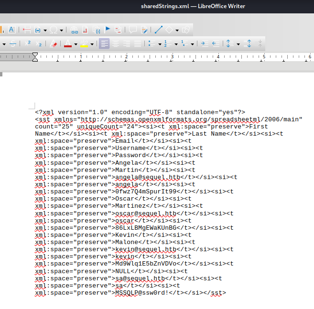Align text left

click(x=104, y=43)
